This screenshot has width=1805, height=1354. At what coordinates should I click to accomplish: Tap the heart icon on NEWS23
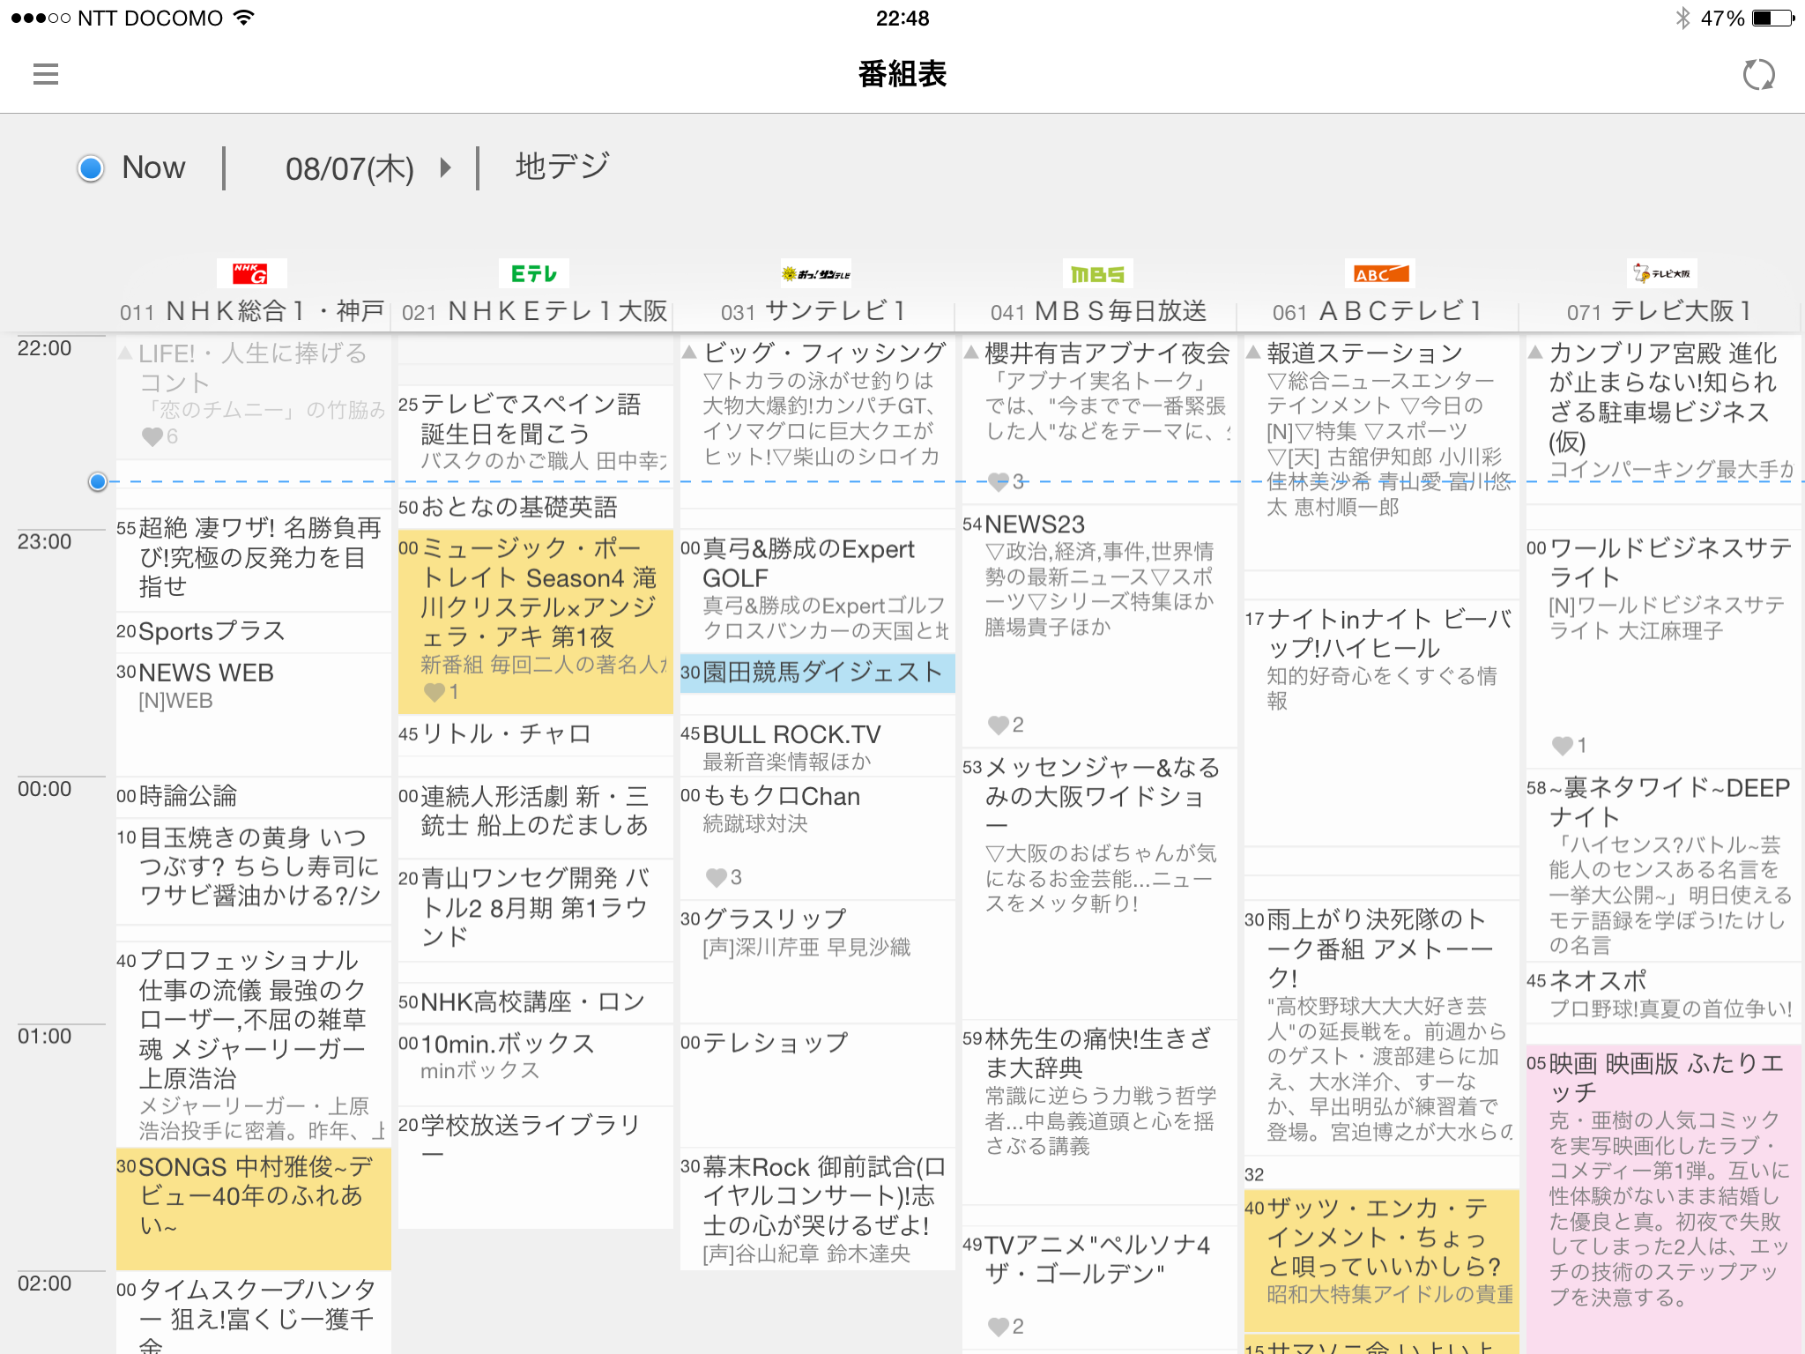click(999, 725)
